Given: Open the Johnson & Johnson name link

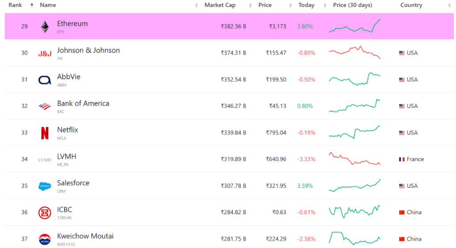Looking at the screenshot, I should 89,50.
